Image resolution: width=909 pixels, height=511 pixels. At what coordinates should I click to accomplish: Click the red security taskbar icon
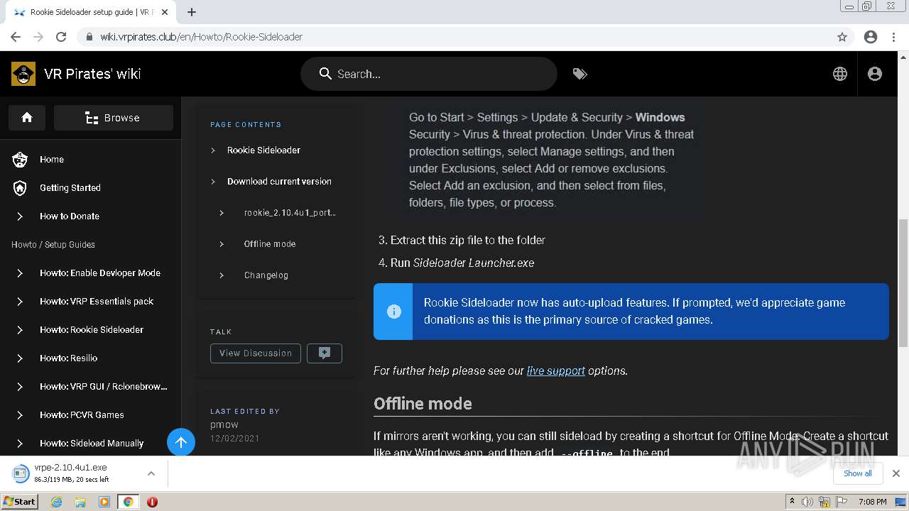pos(152,502)
